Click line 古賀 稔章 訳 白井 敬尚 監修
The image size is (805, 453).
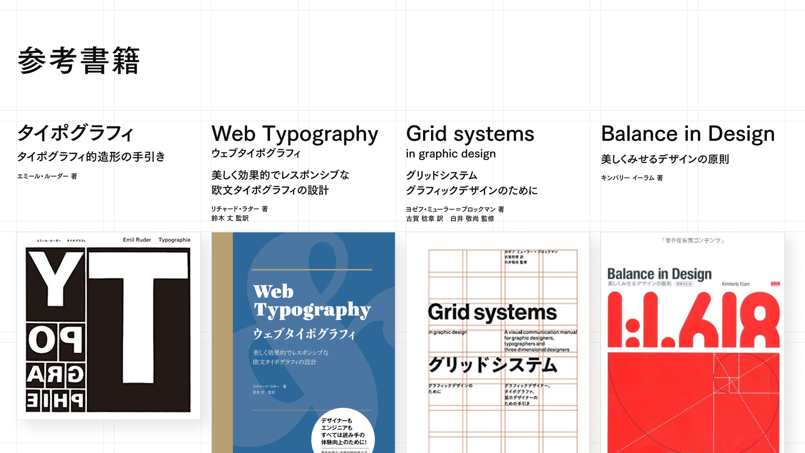[450, 219]
